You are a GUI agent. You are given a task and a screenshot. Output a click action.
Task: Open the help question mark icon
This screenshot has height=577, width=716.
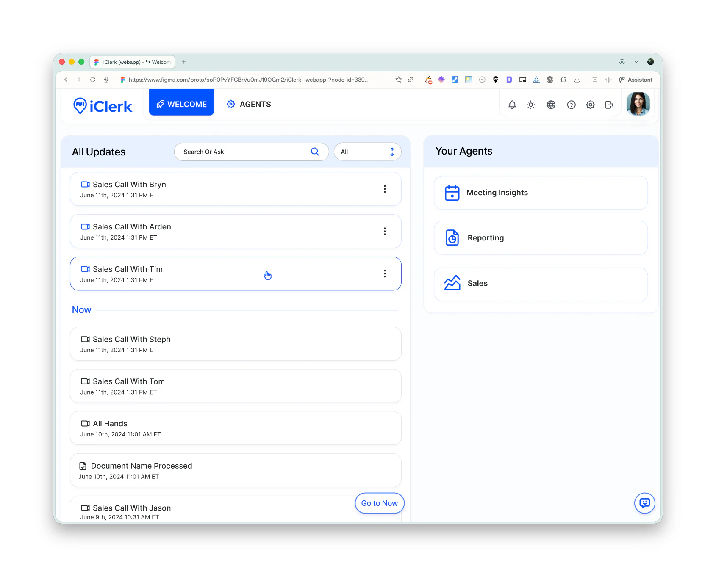(x=572, y=105)
